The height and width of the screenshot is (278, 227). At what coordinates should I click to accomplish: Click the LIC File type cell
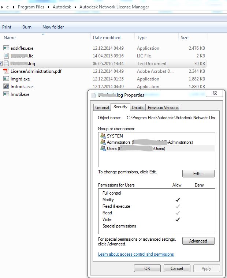coord(144,56)
